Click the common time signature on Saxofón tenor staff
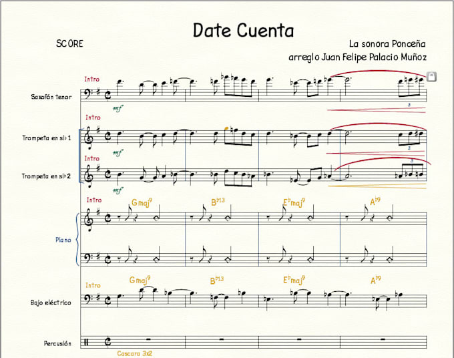The height and width of the screenshot is (358, 454). 107,96
